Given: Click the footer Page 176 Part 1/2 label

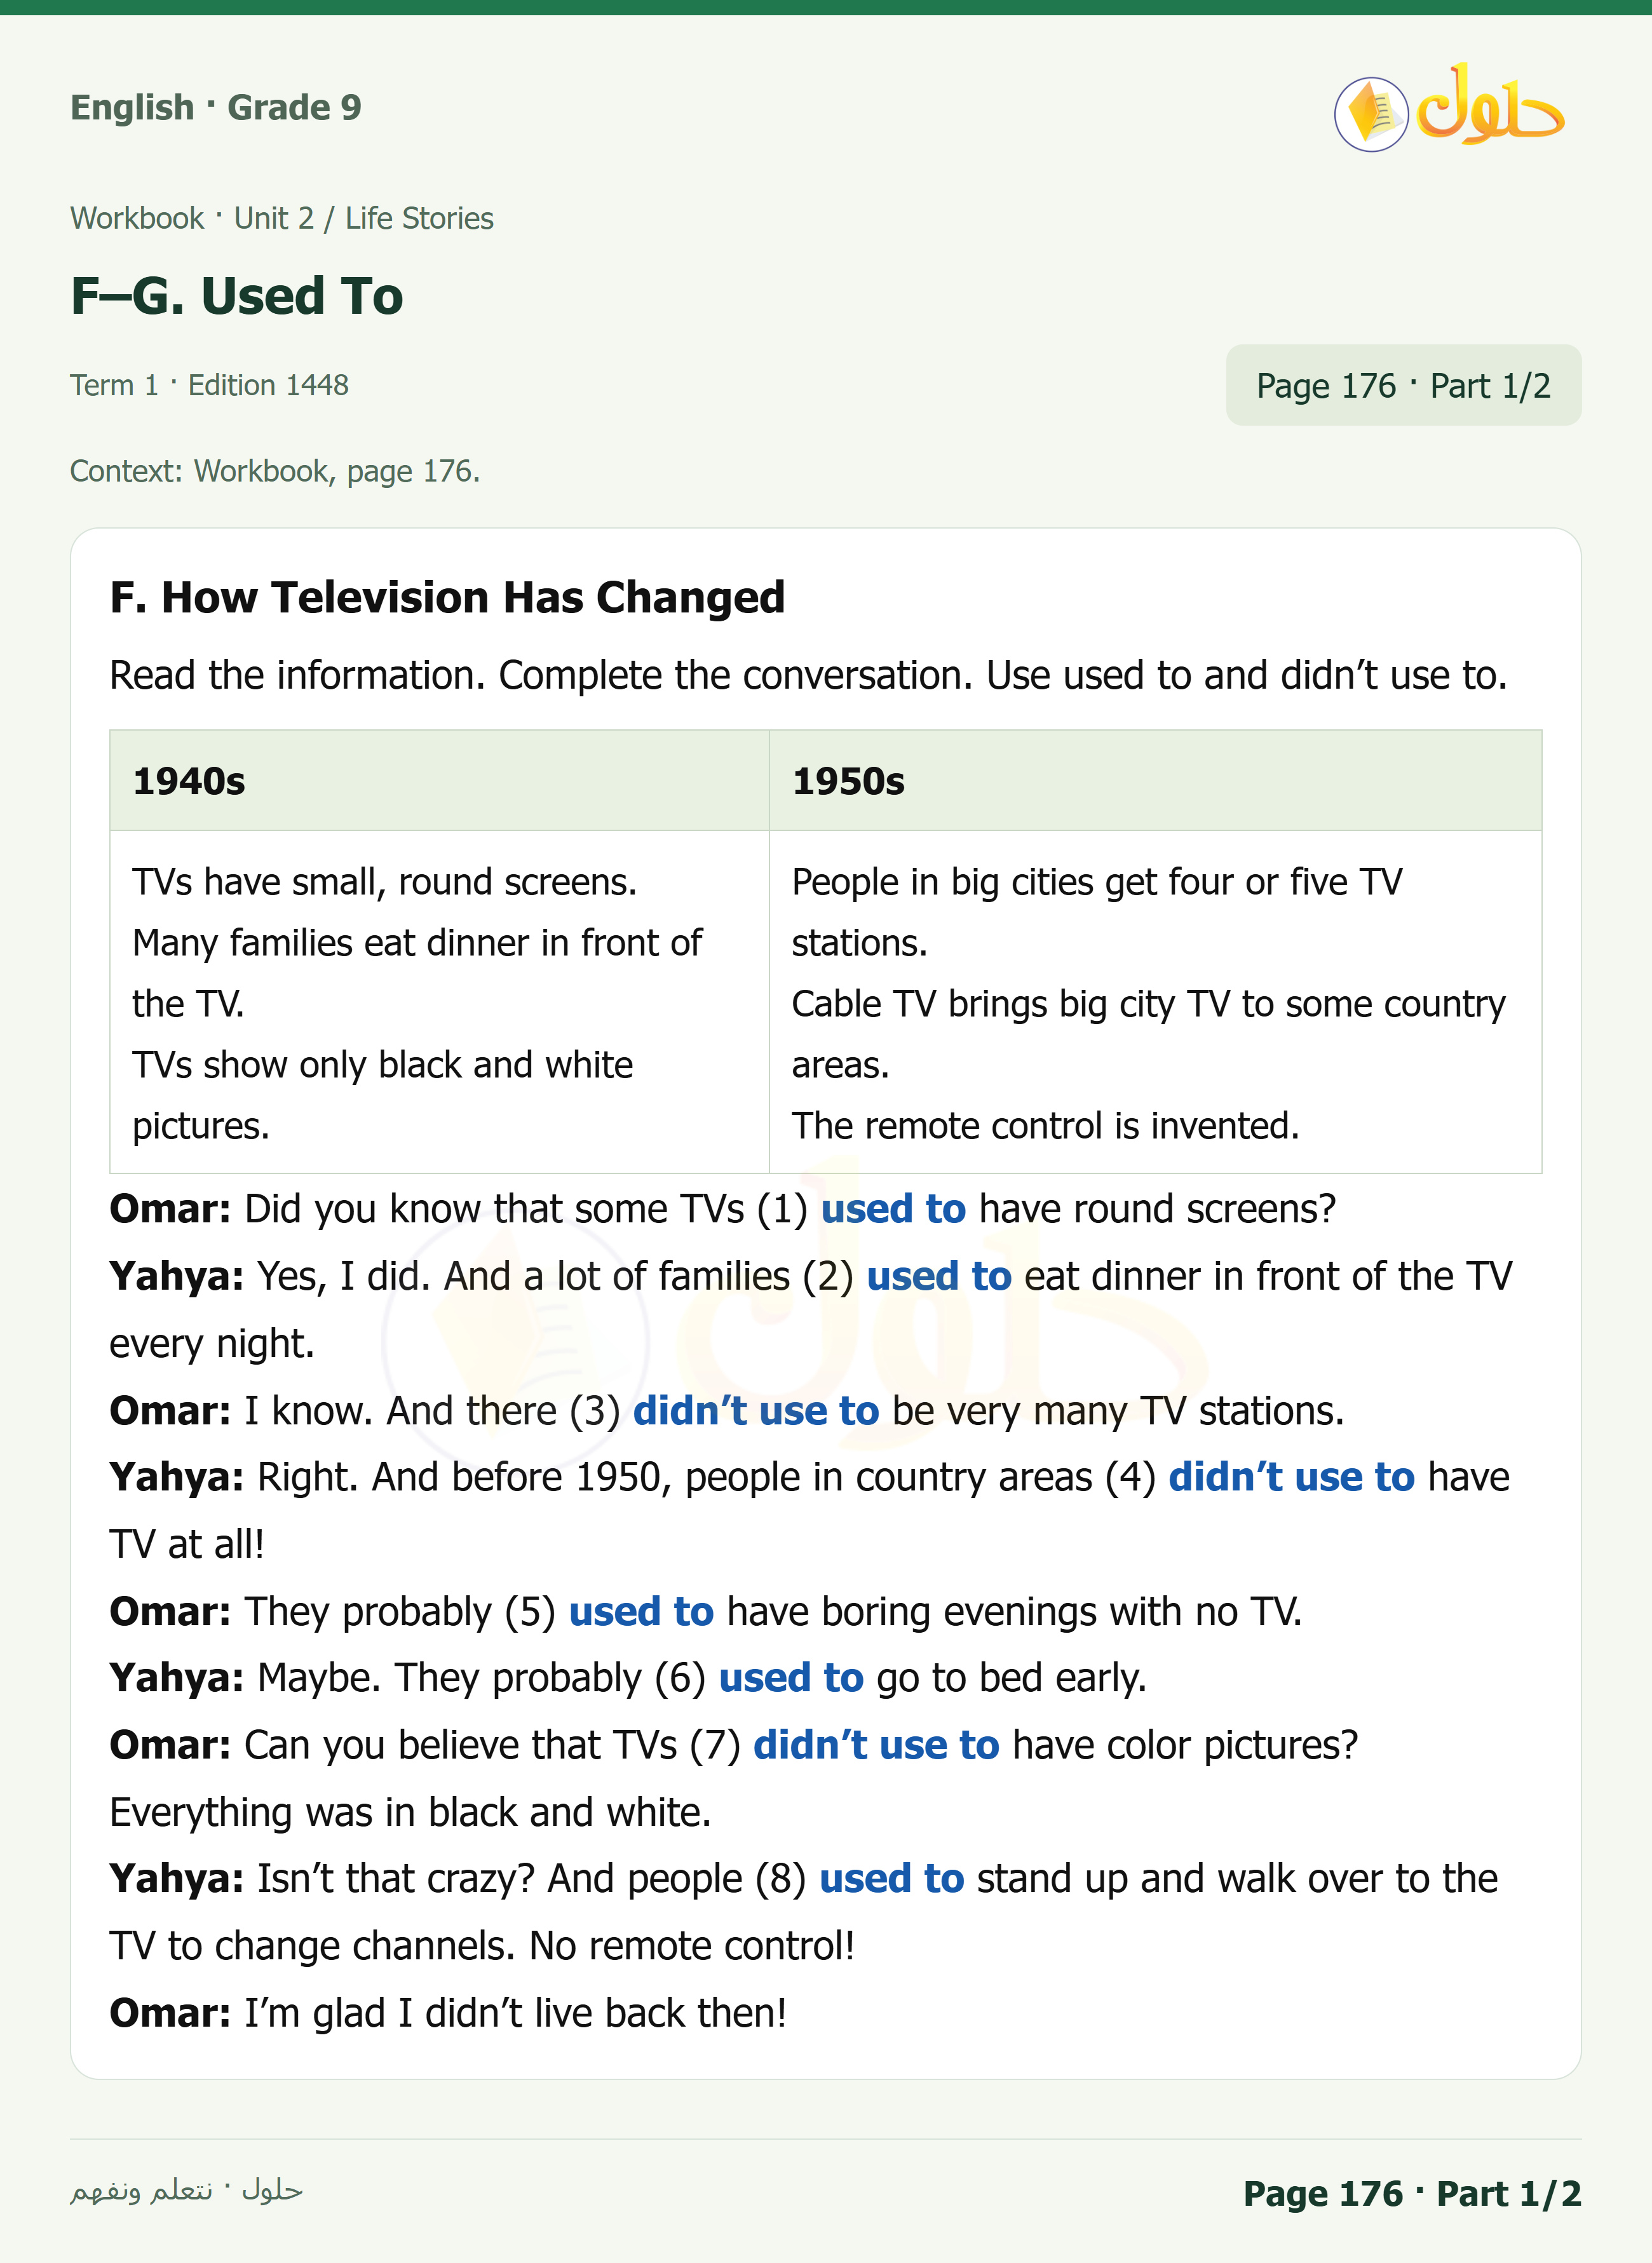Looking at the screenshot, I should 1412,2193.
